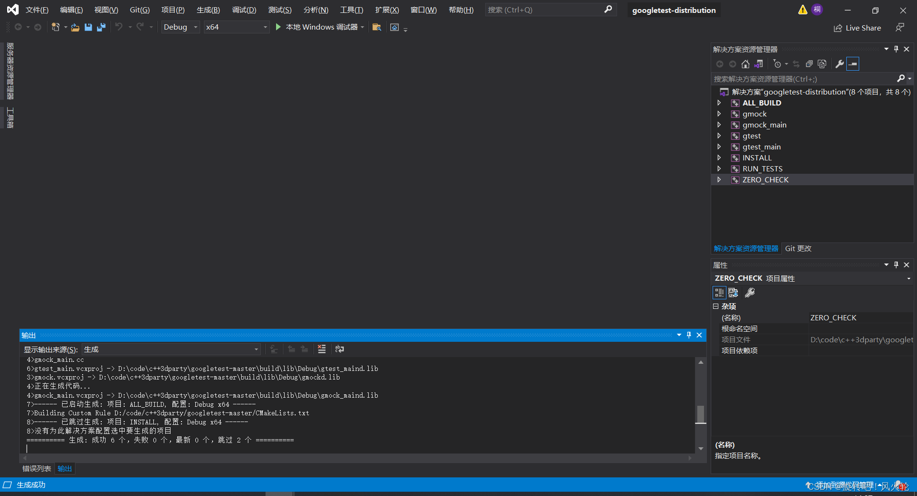The image size is (917, 496).
Task: Switch to the 错误列表 tab
Action: 37,468
